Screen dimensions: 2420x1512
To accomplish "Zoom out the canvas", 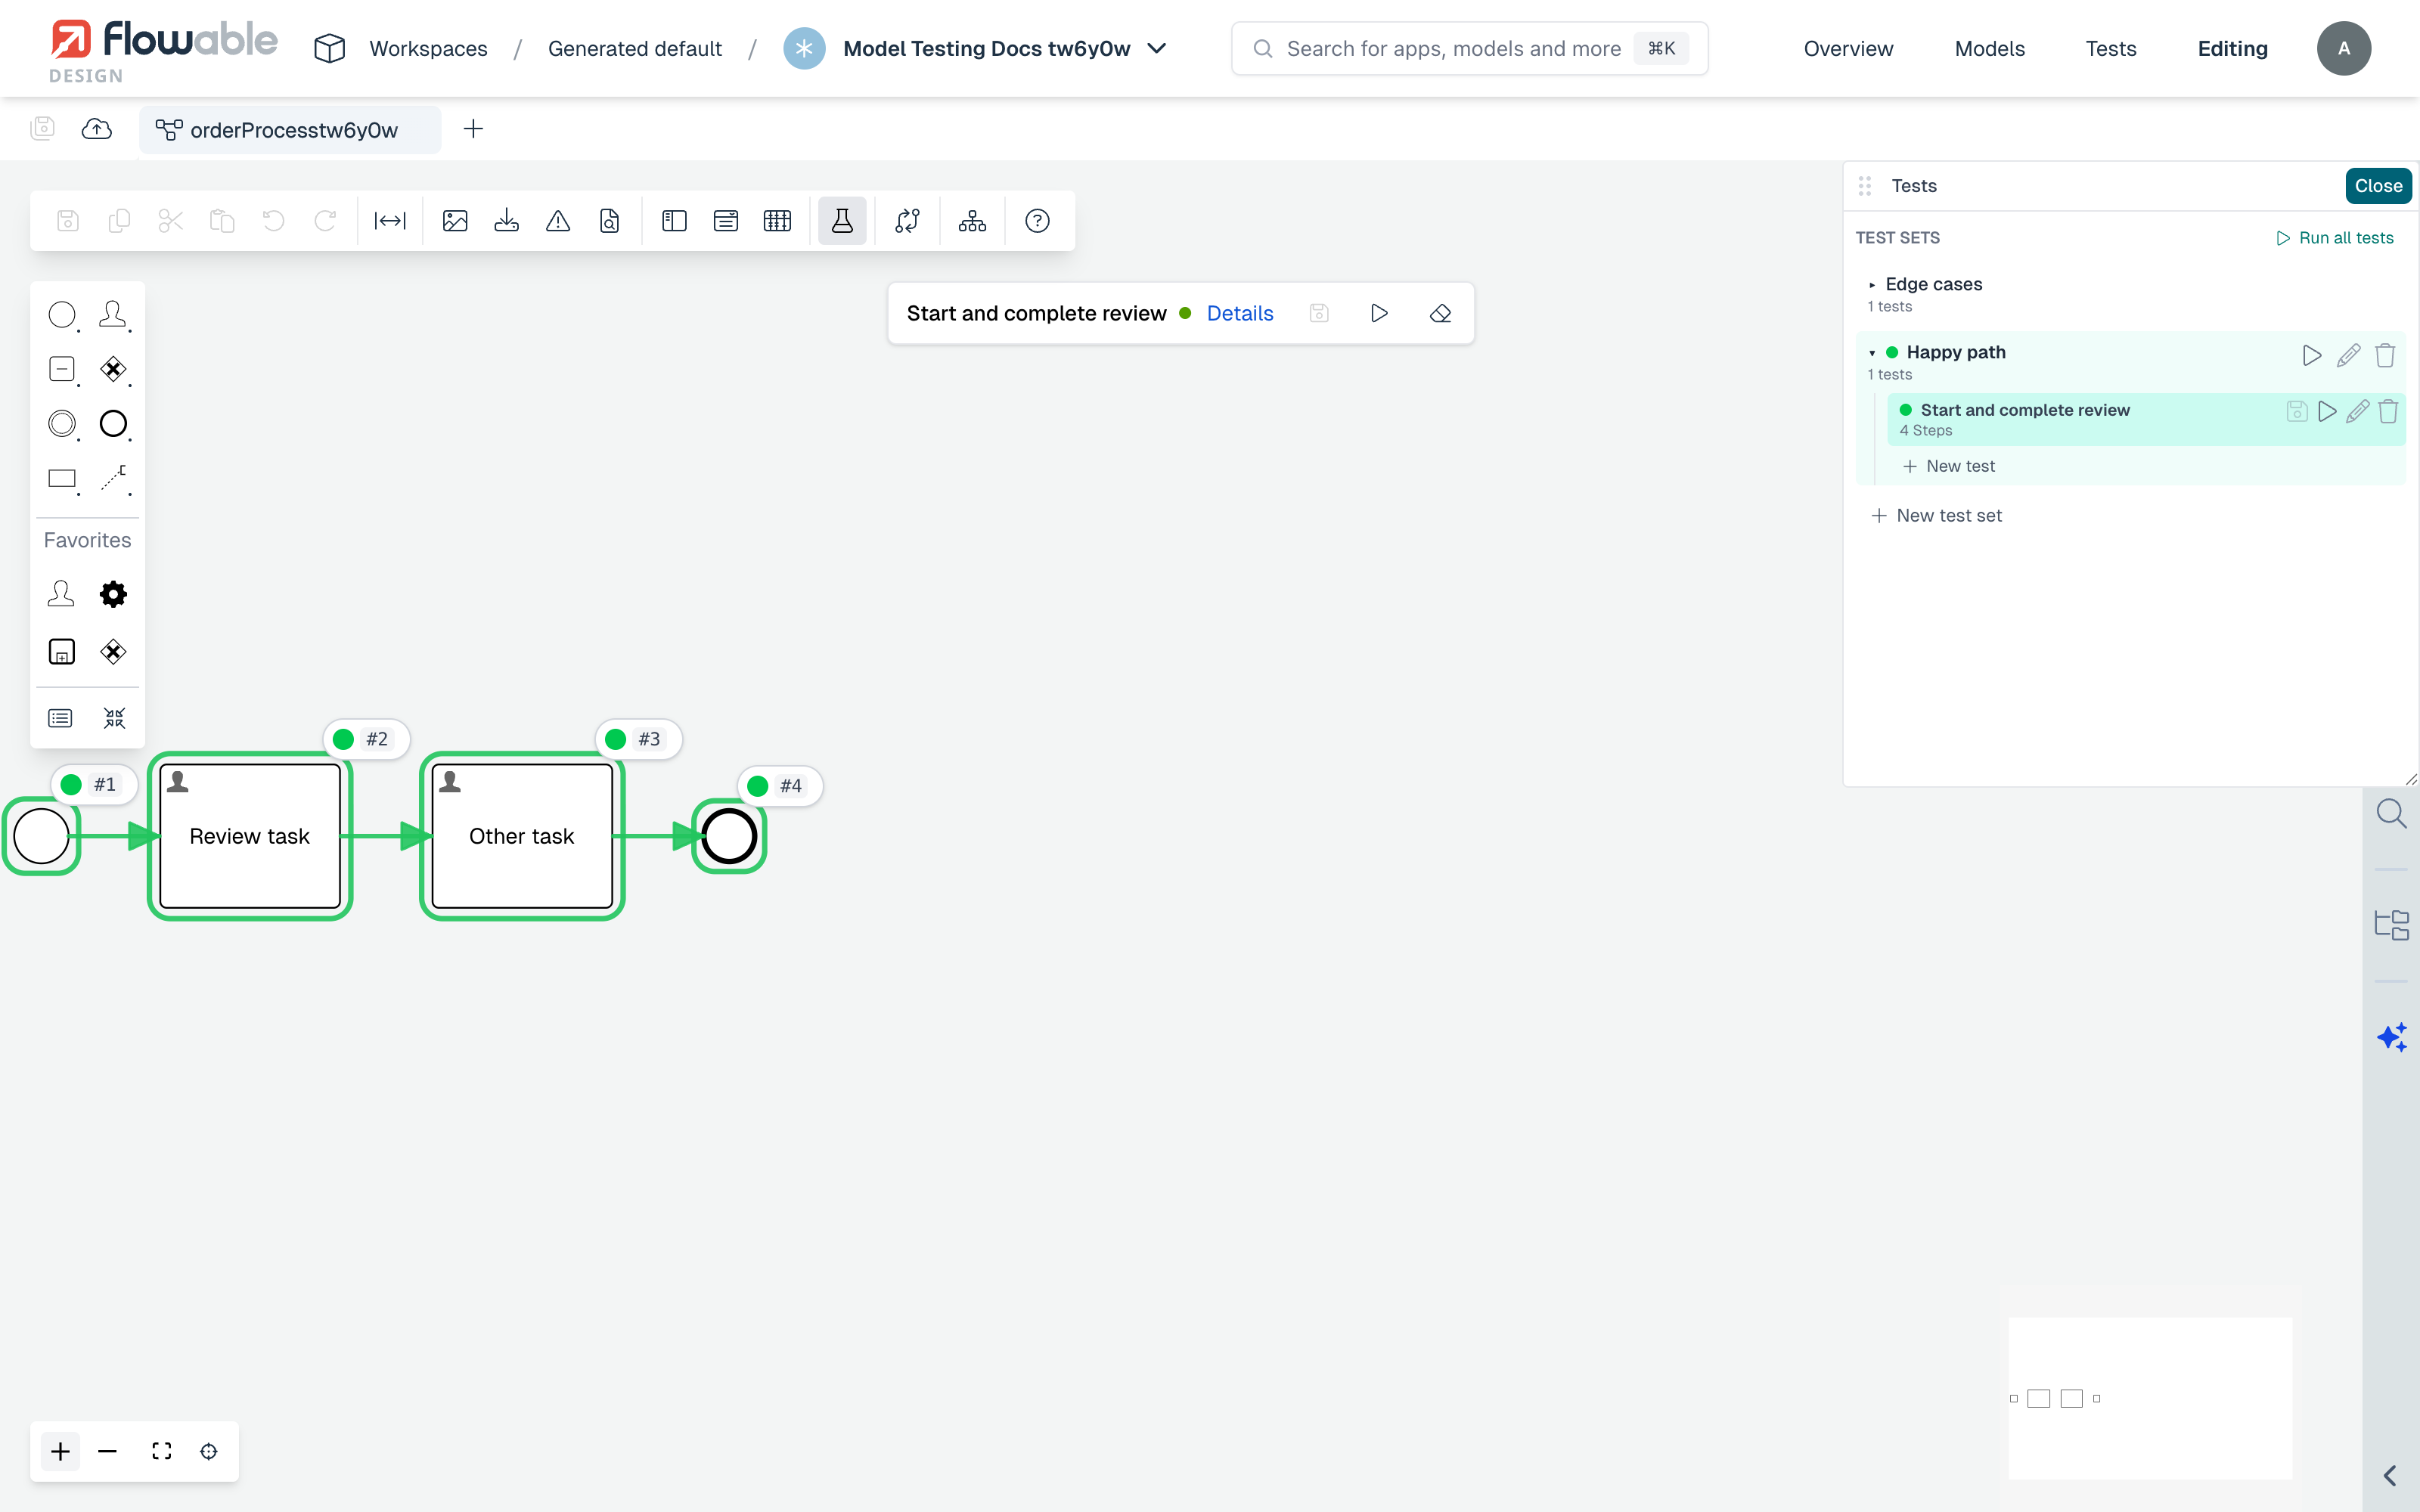I will (x=108, y=1451).
